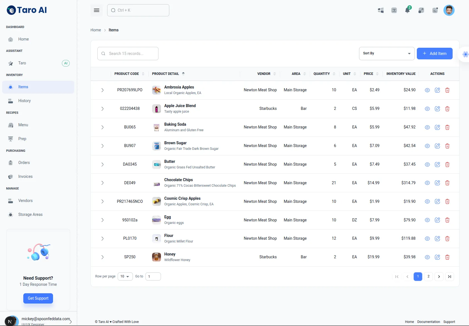Open the user avatar profile
The image size is (469, 326).
(x=448, y=11)
